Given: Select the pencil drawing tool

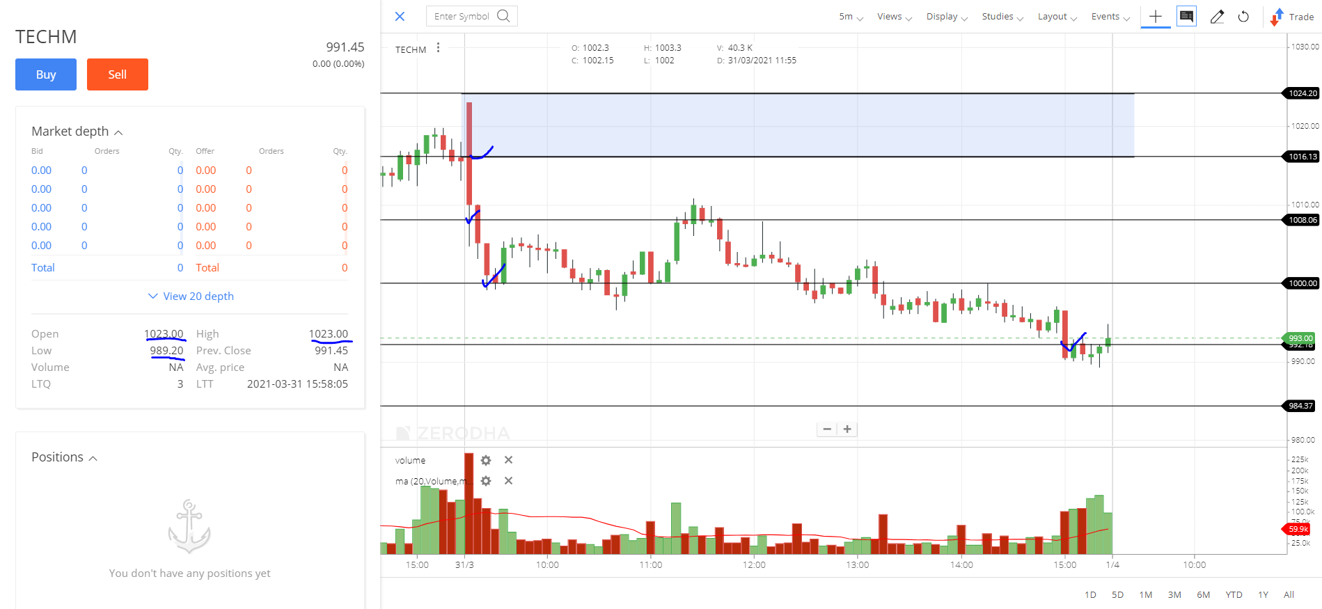Looking at the screenshot, I should click(1217, 17).
